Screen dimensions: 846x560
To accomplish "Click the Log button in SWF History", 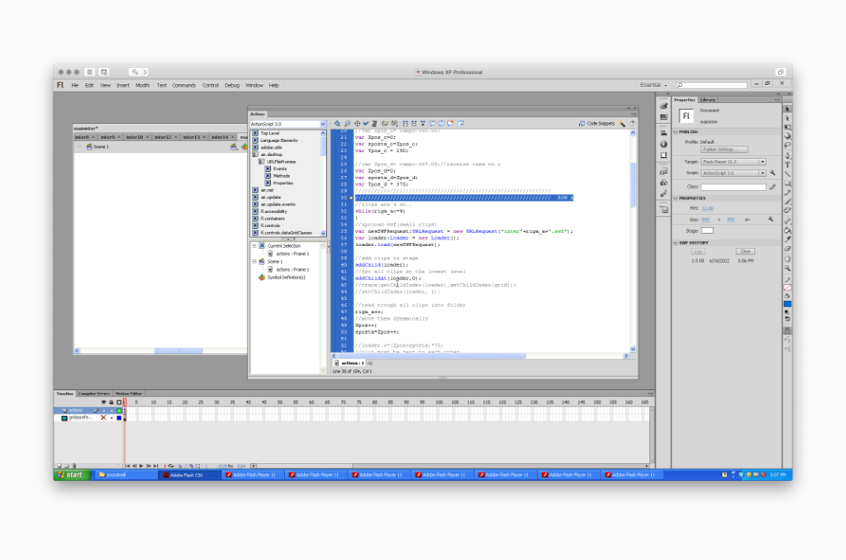I will [698, 251].
